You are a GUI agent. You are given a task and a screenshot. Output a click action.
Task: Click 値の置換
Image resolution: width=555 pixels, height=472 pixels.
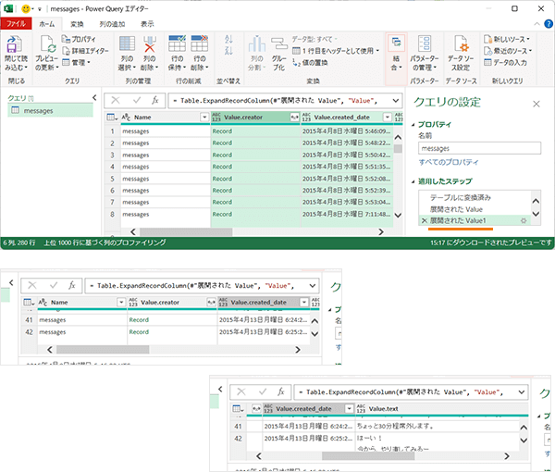click(310, 62)
